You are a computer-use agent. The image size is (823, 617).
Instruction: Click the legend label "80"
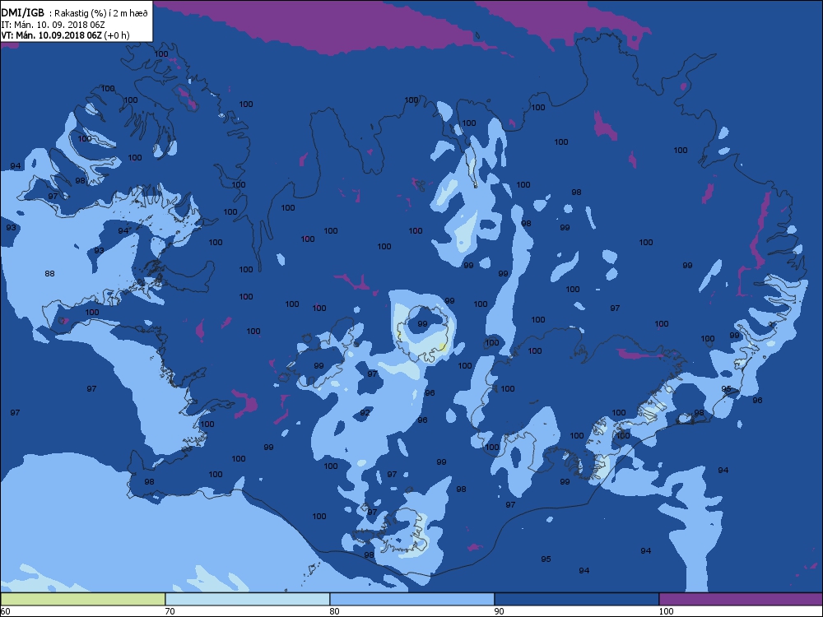(334, 611)
